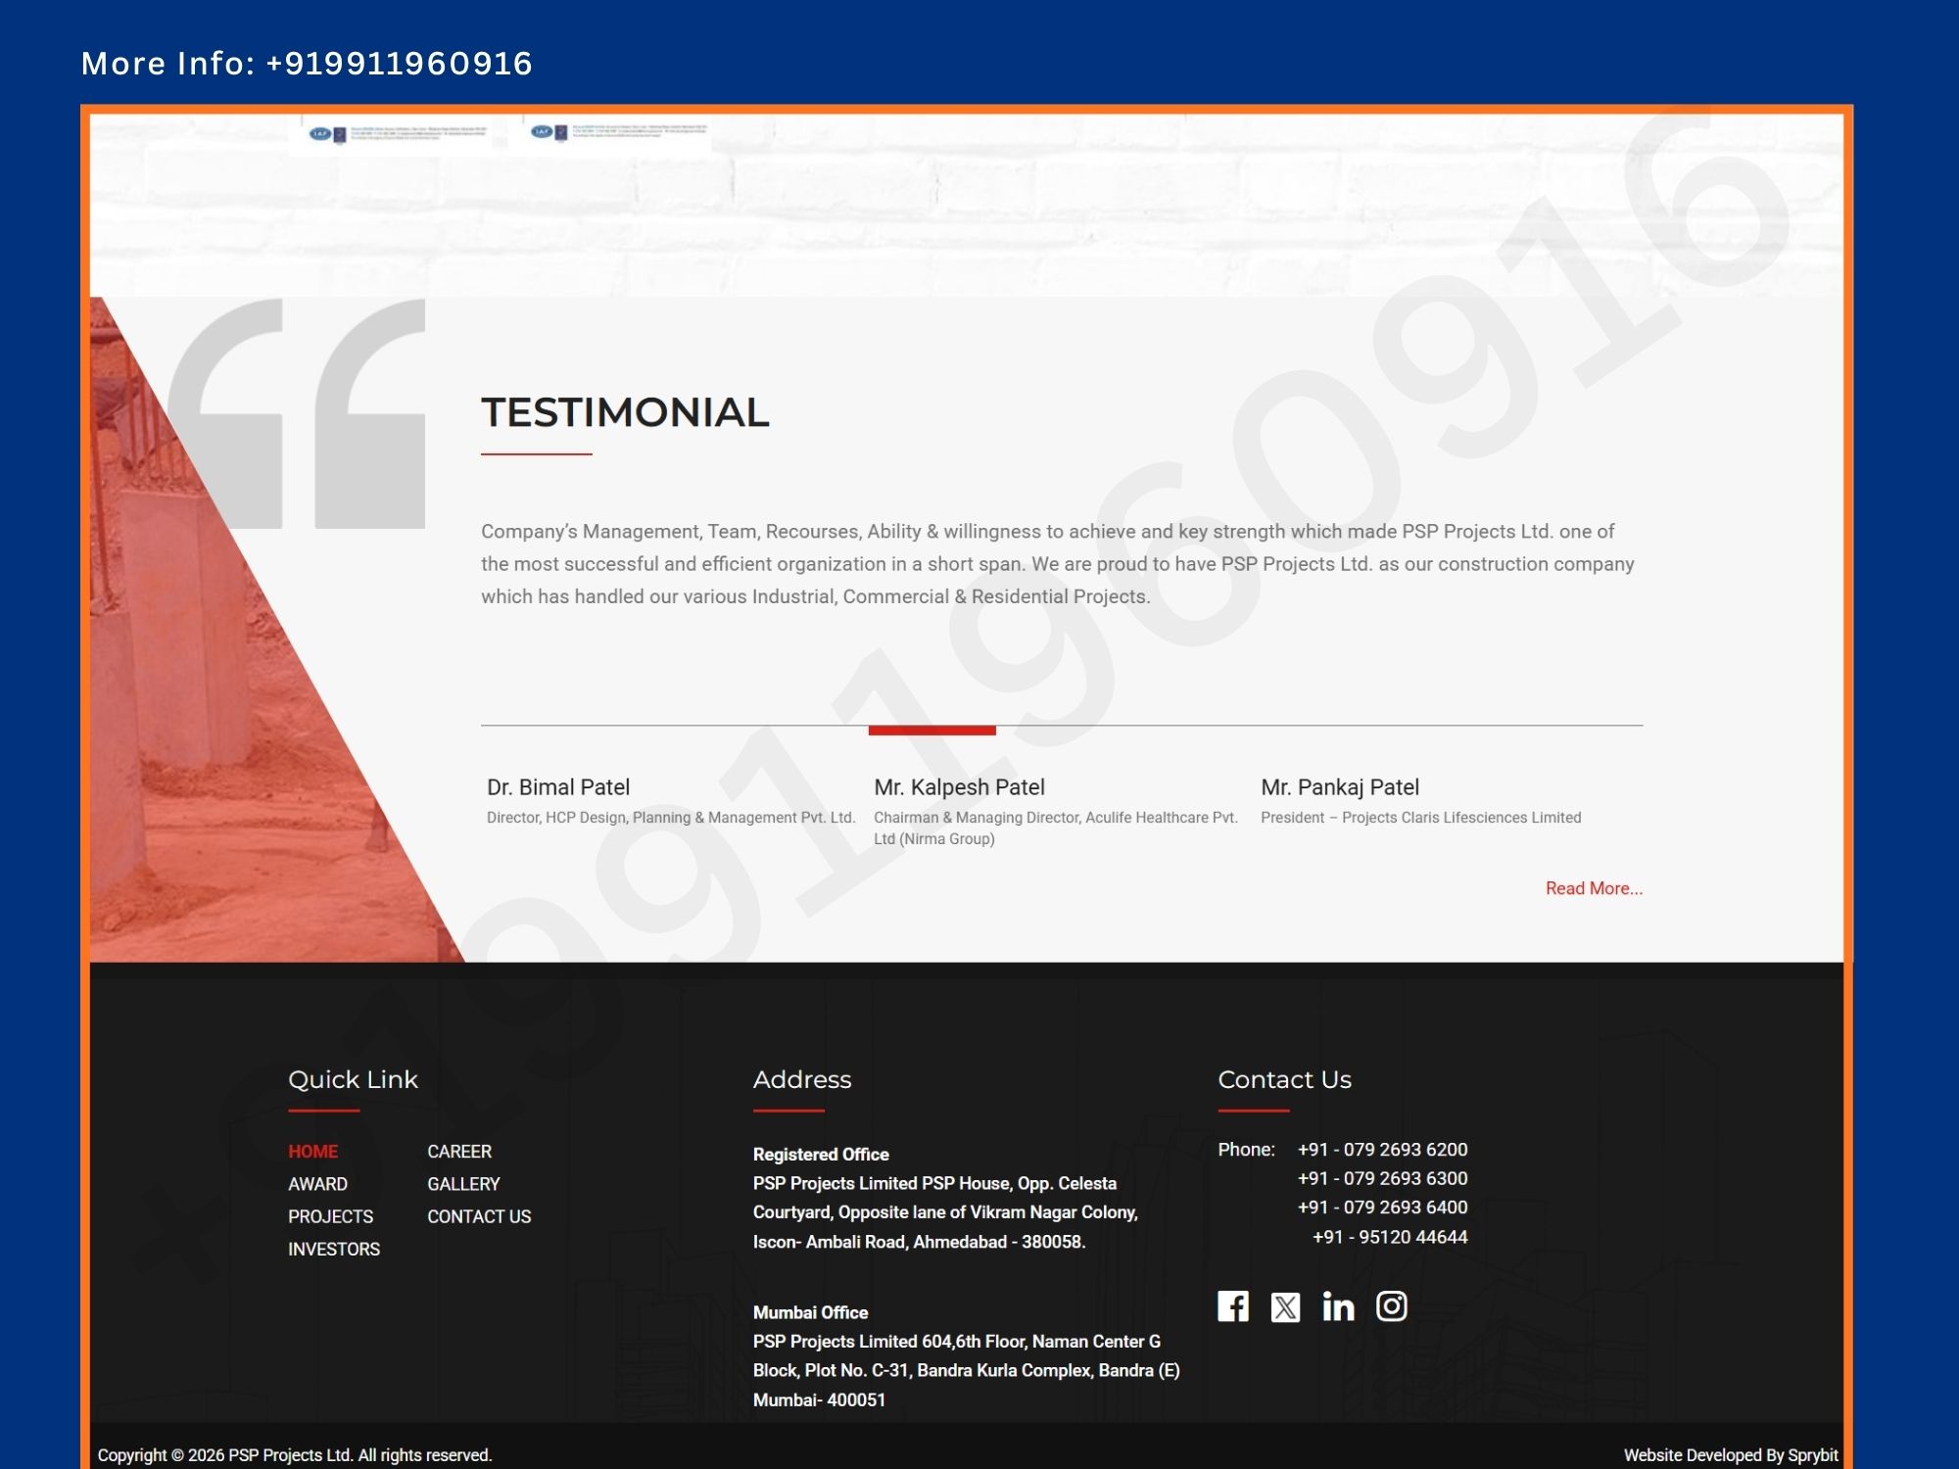Open the PROJECTS quick link
This screenshot has width=1959, height=1469.
(x=330, y=1216)
